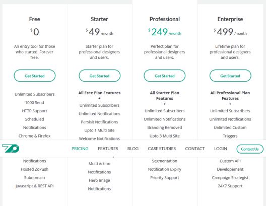Viewport: 266px width, 206px height.
Task: Open the Features menu item
Action: tap(108, 149)
